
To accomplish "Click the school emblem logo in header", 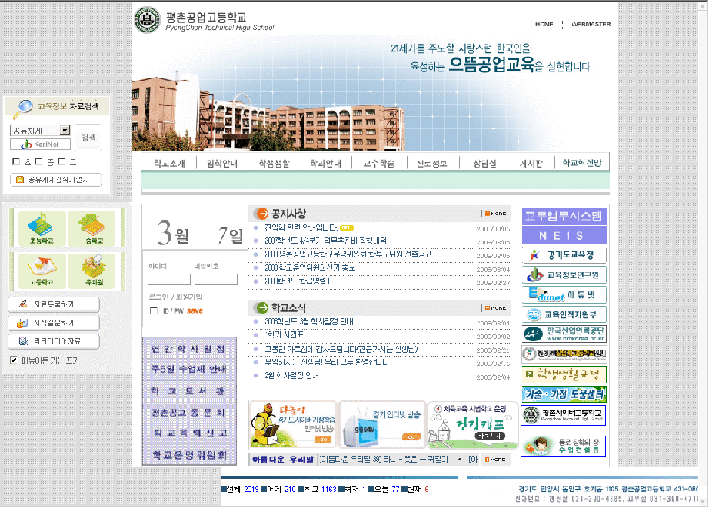I will [x=146, y=20].
